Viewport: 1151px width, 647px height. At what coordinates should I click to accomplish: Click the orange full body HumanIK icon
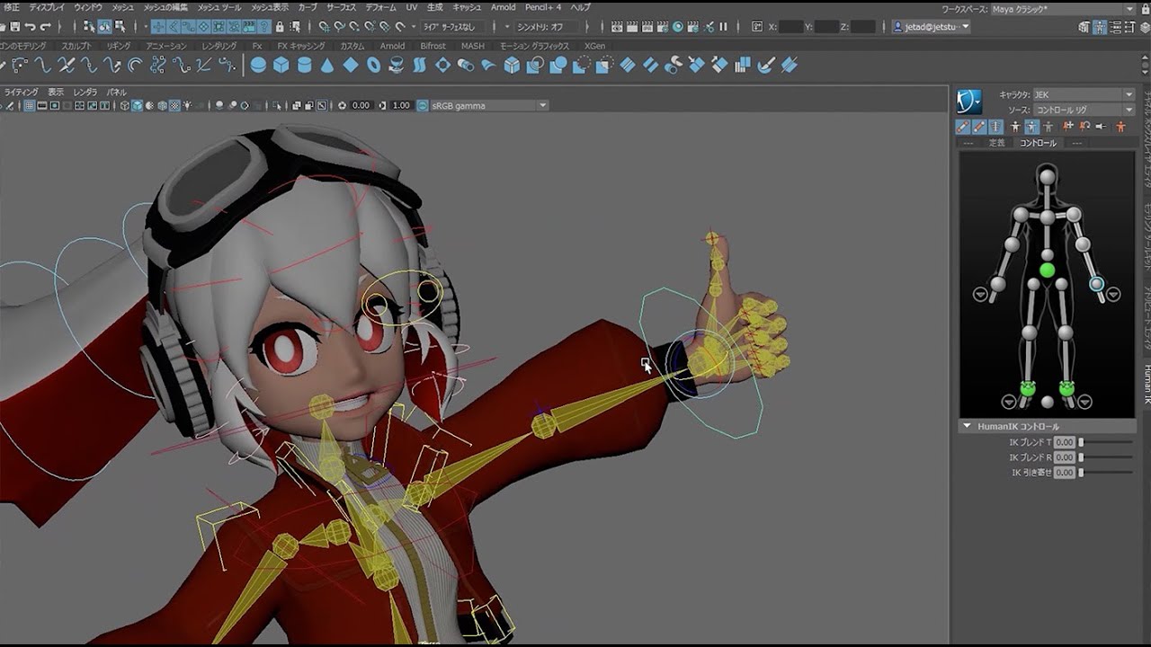point(1120,127)
